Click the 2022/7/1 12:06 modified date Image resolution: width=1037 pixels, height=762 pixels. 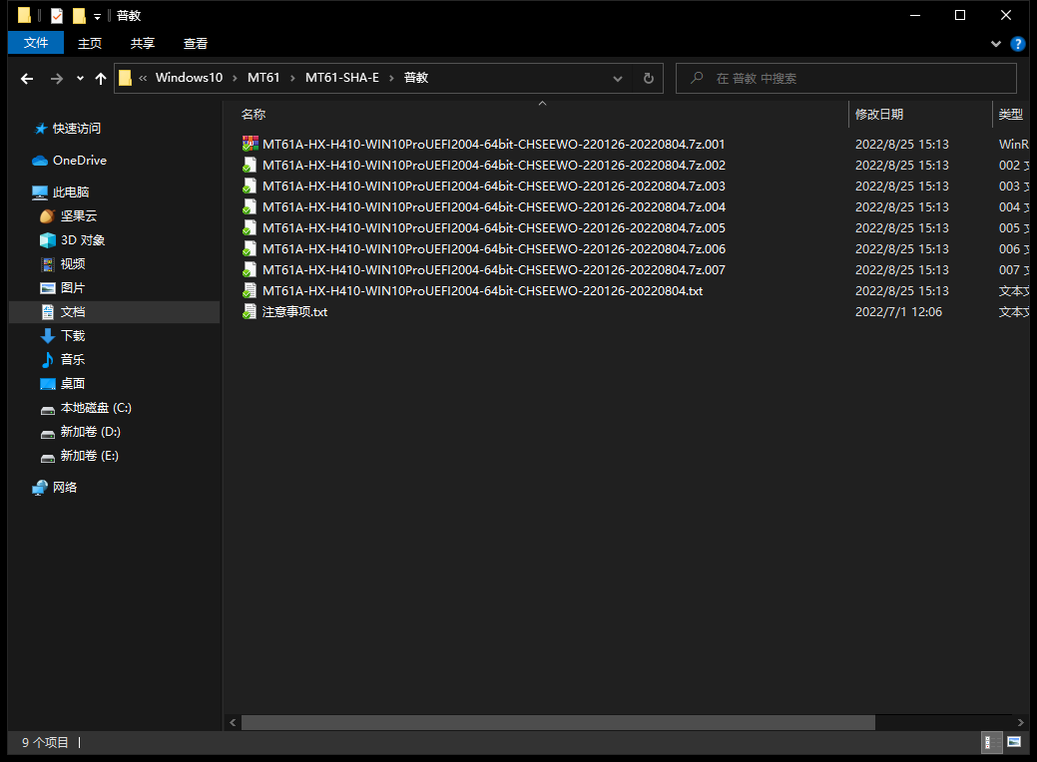pos(899,312)
